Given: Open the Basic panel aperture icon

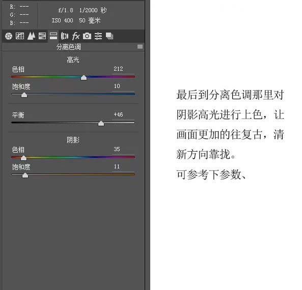Looking at the screenshot, I should [9, 36].
